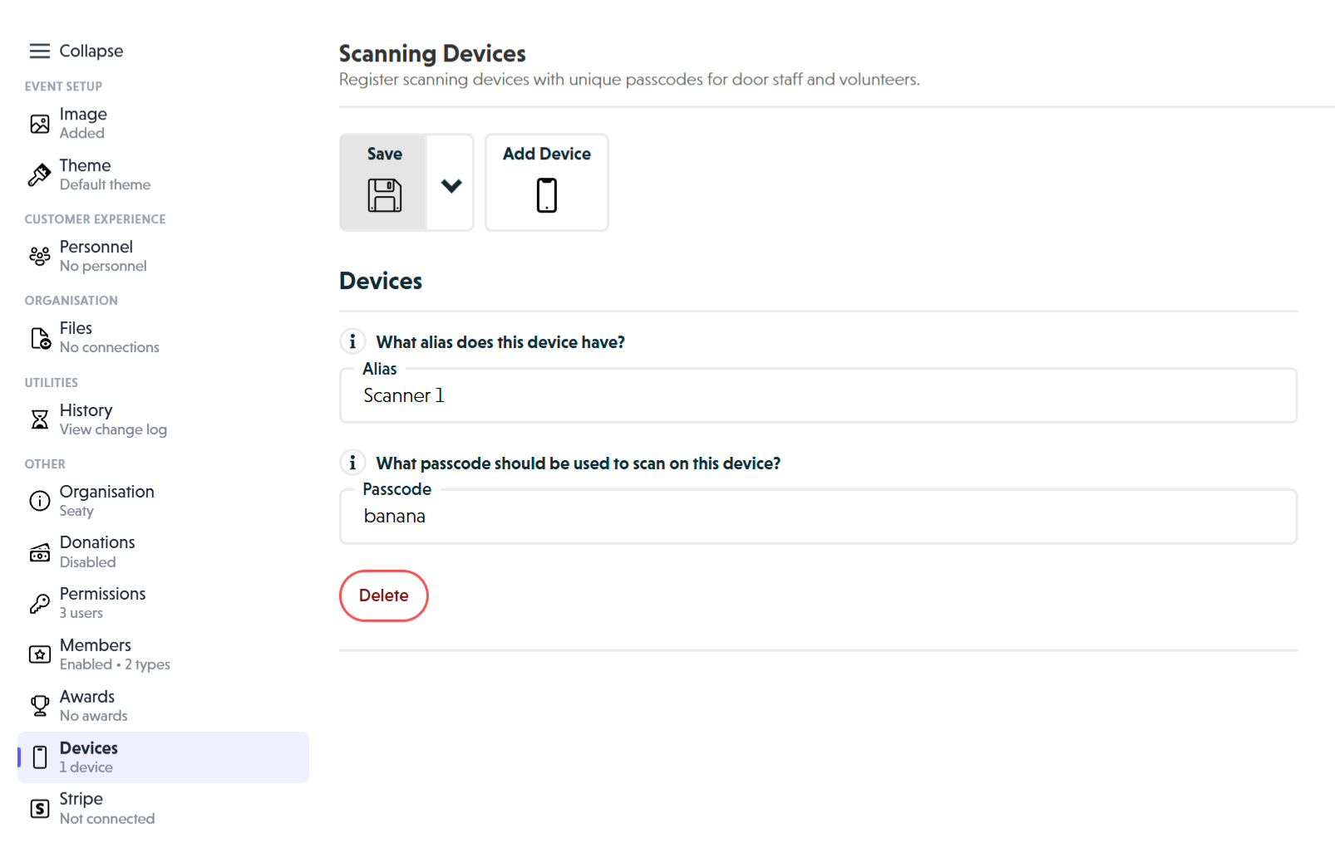Click the Add Device label
The image size is (1335, 853).
click(547, 154)
